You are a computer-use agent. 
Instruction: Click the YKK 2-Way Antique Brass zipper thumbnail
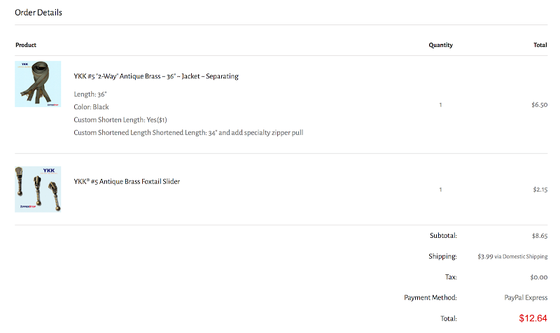click(x=38, y=84)
